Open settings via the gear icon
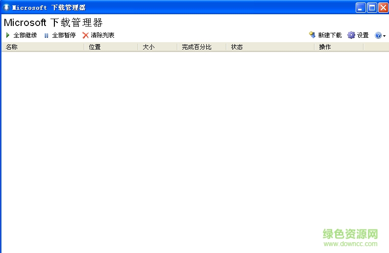 [351, 35]
